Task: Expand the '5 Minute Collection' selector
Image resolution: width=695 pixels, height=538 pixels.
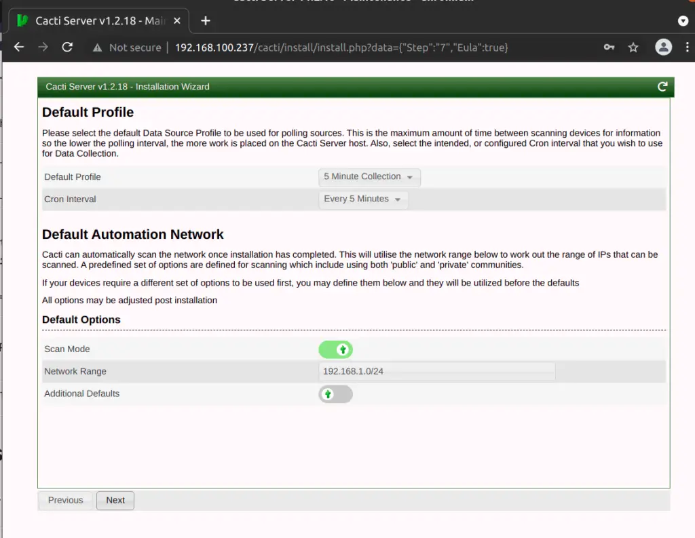Action: [x=369, y=177]
